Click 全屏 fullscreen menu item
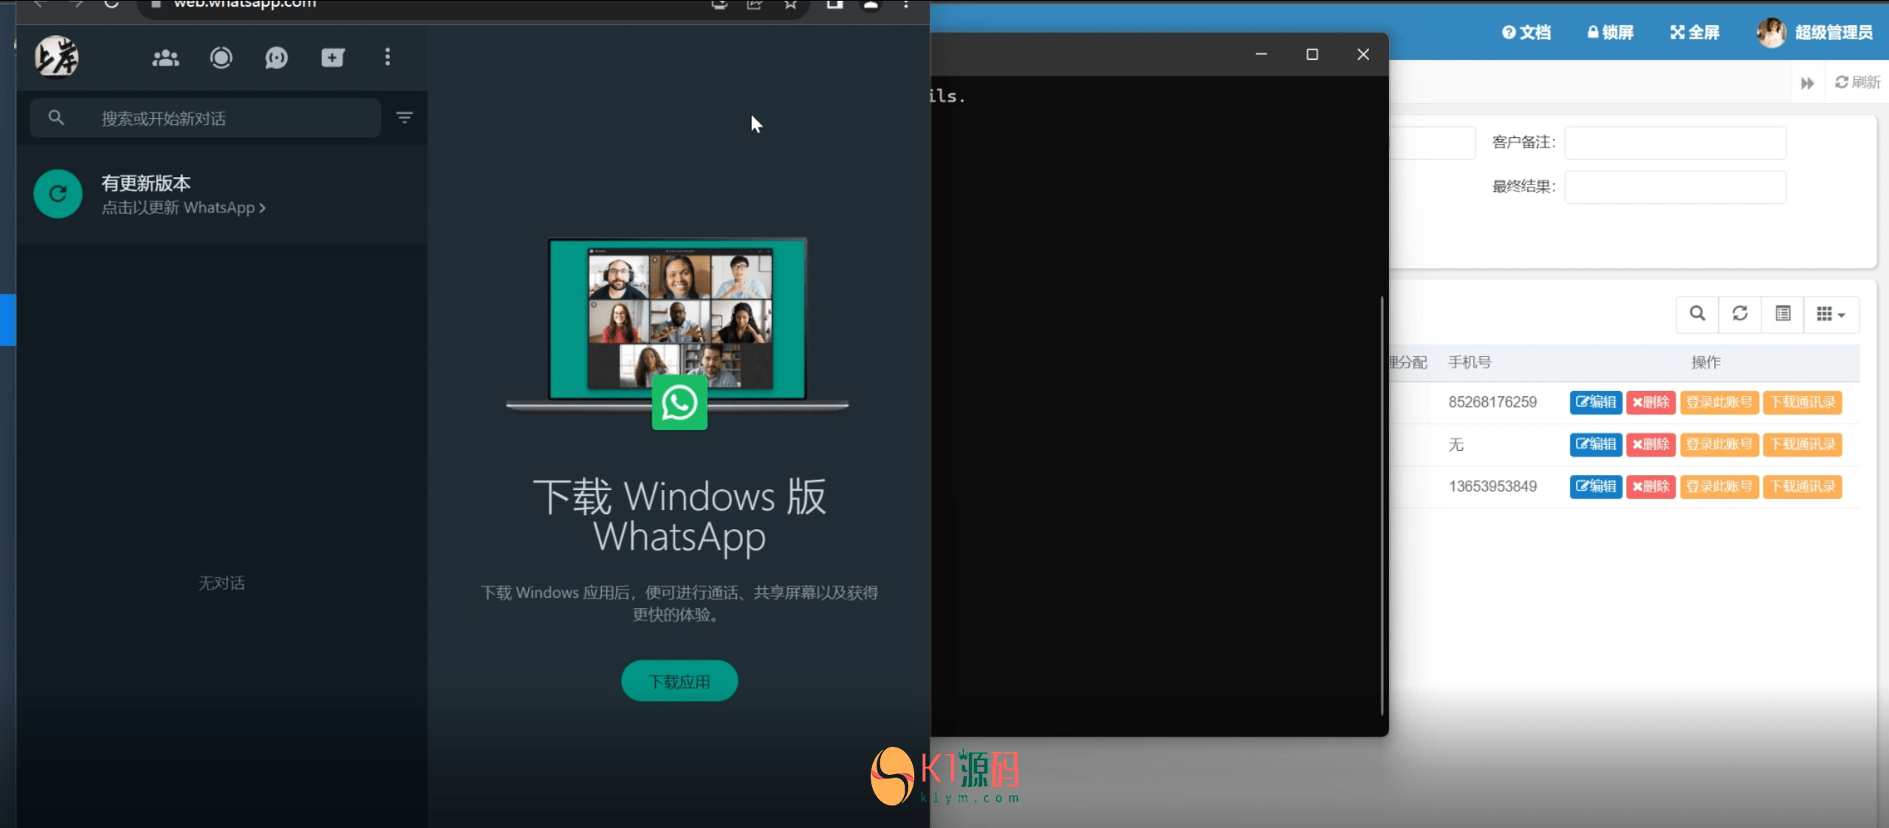This screenshot has height=828, width=1889. pyautogui.click(x=1696, y=32)
